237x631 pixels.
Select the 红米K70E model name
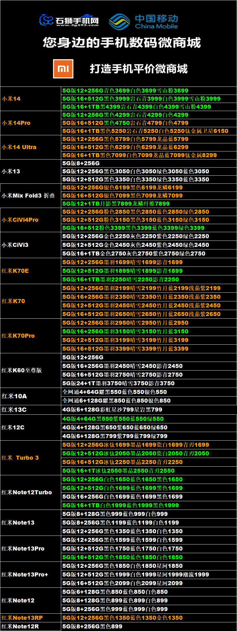click(x=15, y=271)
